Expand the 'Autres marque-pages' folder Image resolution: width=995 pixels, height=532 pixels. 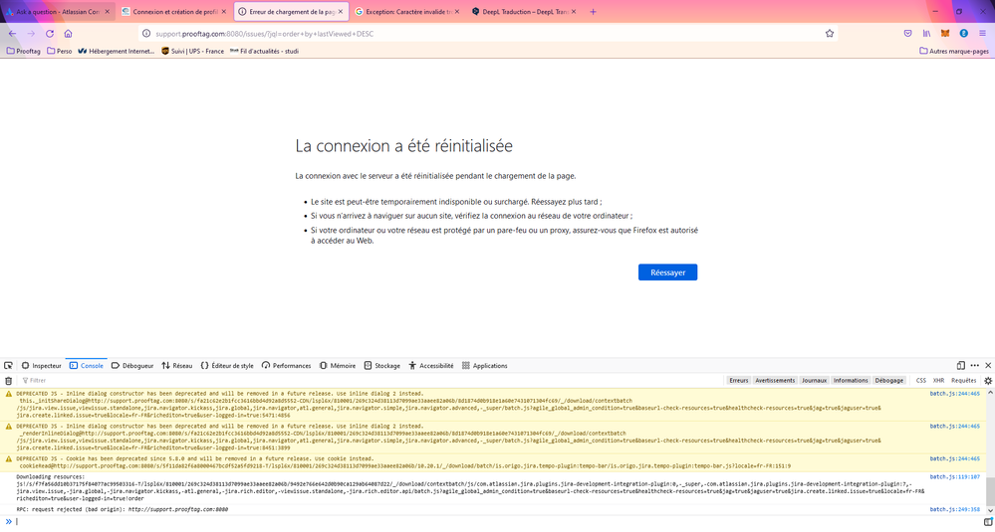(954, 52)
